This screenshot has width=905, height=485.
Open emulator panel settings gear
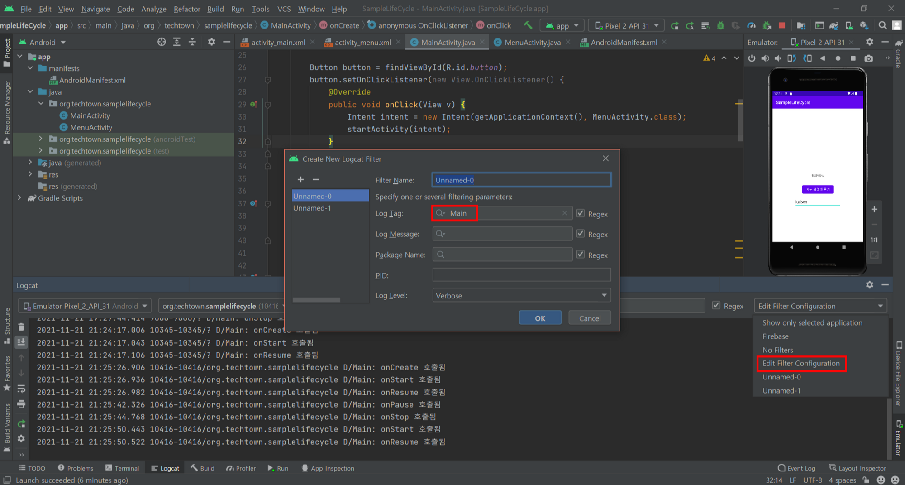[869, 42]
